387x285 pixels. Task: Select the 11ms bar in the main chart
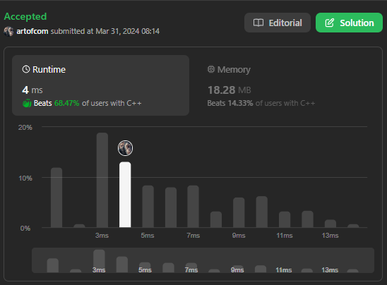pos(285,219)
